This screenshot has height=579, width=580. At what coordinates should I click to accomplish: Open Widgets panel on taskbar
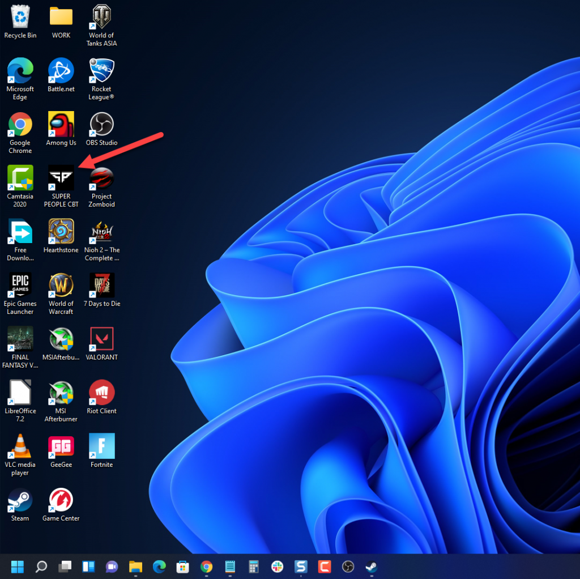(x=88, y=567)
